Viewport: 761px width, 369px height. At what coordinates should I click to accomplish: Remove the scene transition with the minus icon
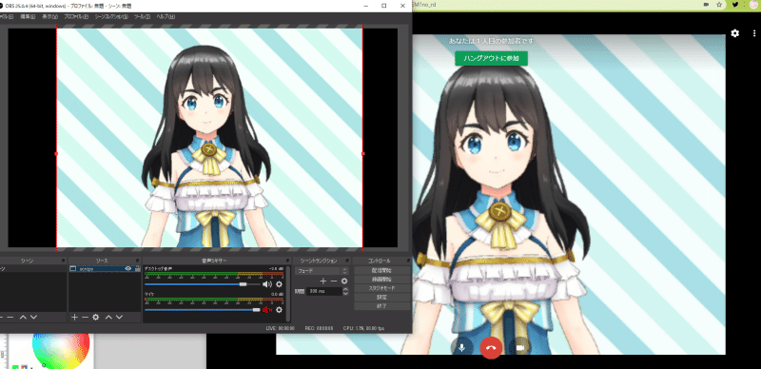tap(334, 281)
